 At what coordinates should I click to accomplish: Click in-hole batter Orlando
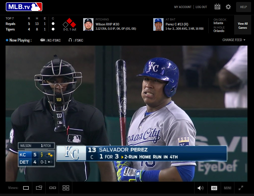click(219, 31)
